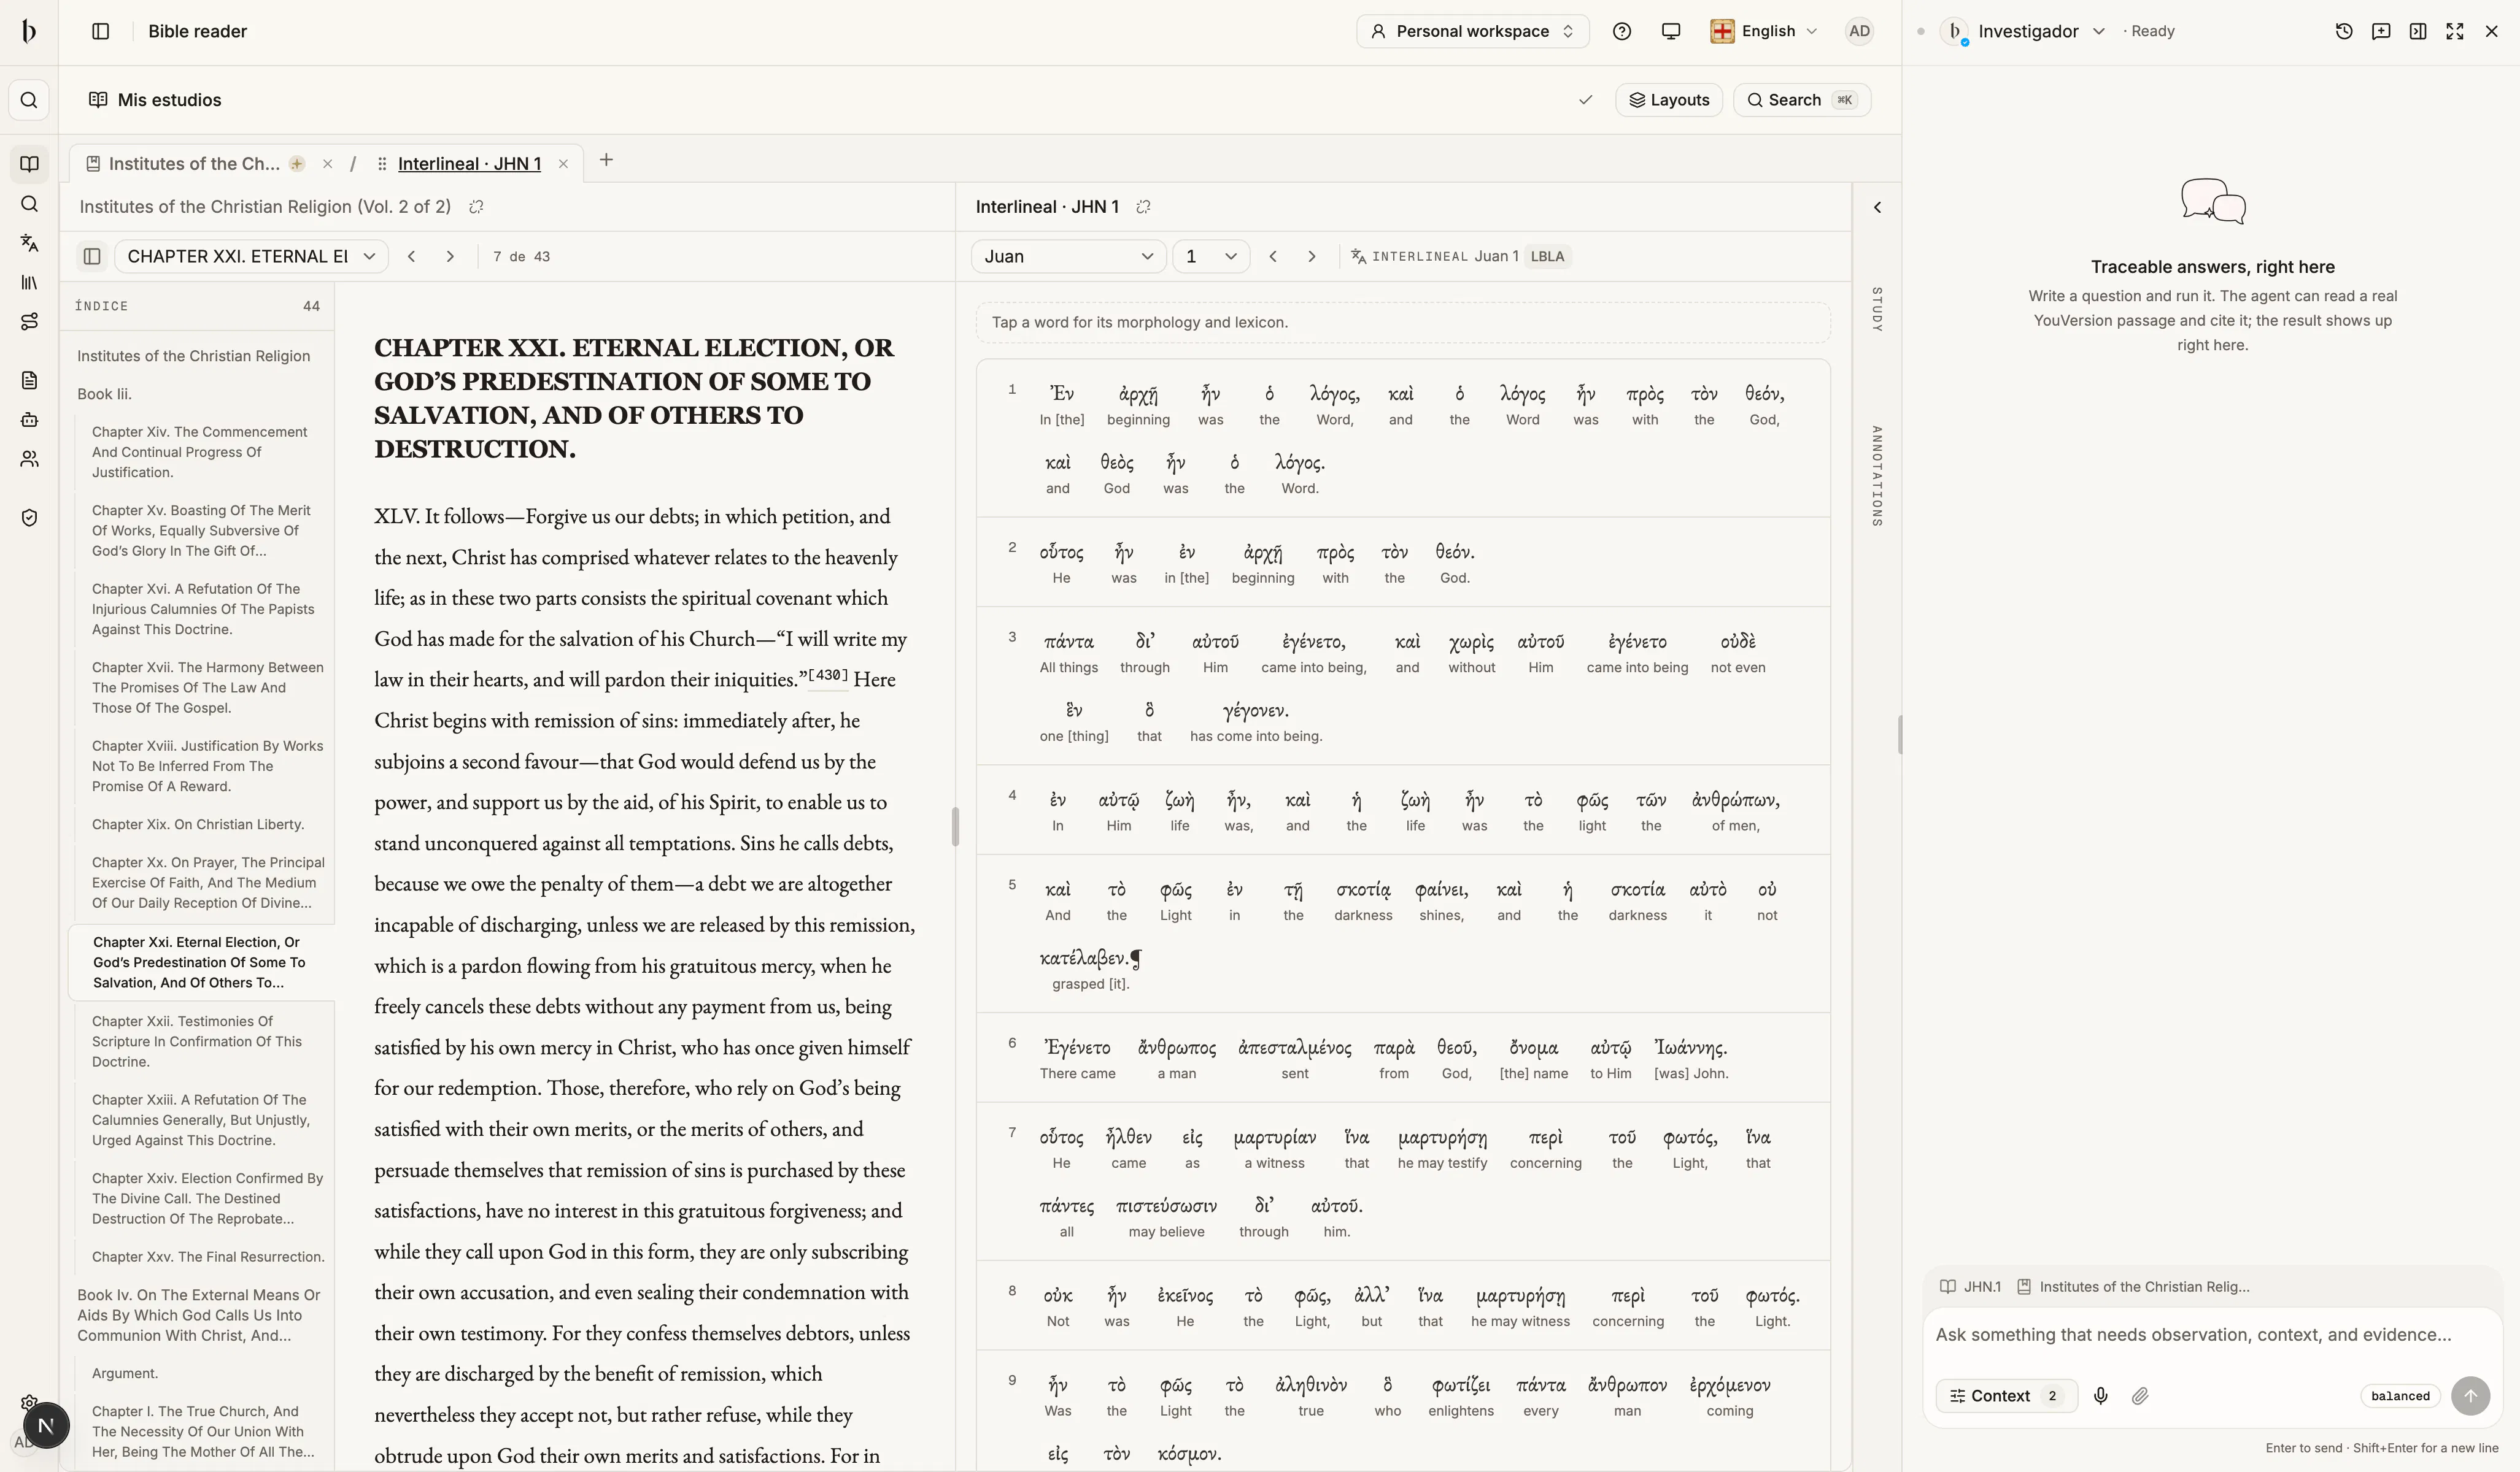Open the document notes icon in left rail
The width and height of the screenshot is (2520, 1472).
[29, 381]
